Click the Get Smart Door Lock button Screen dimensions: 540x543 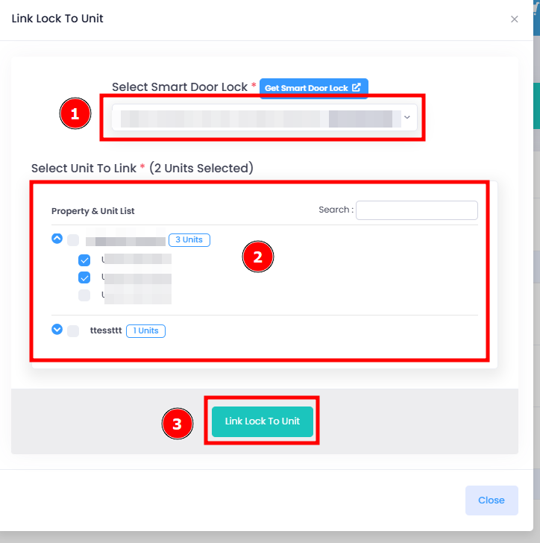314,88
